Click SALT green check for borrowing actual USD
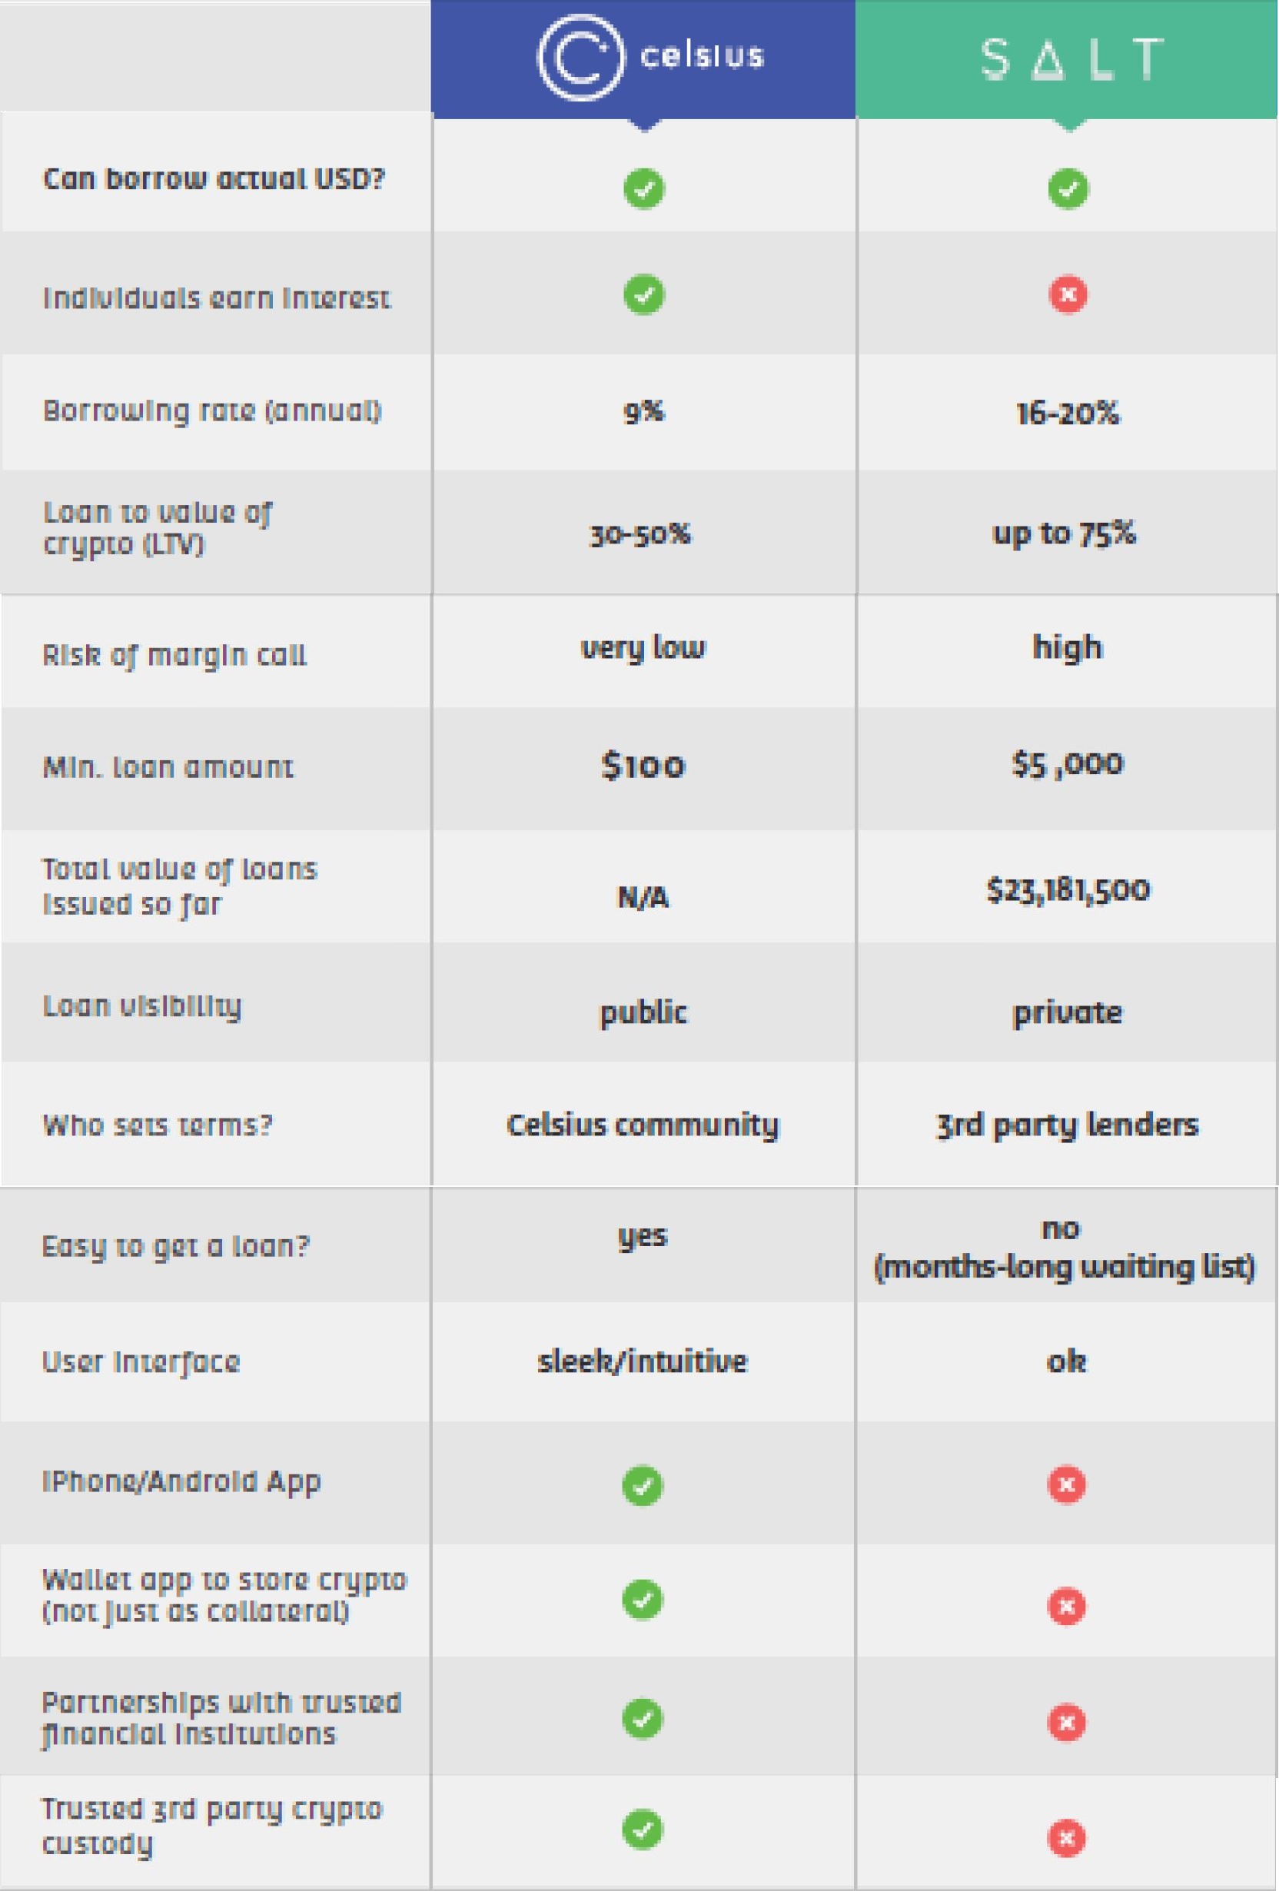This screenshot has height=1891, width=1279. 1068,190
